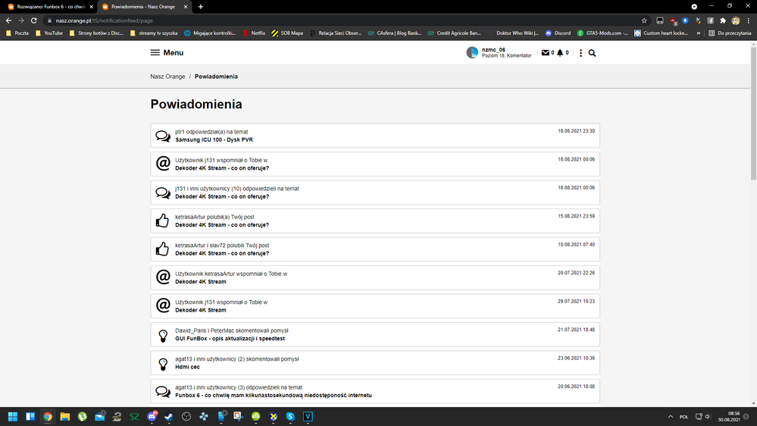This screenshot has width=757, height=426.
Task: Close the Rozwiązano: Funbox 6 tab
Action: (91, 7)
